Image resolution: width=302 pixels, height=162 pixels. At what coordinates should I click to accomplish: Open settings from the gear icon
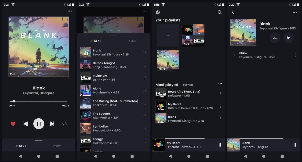click(158, 12)
